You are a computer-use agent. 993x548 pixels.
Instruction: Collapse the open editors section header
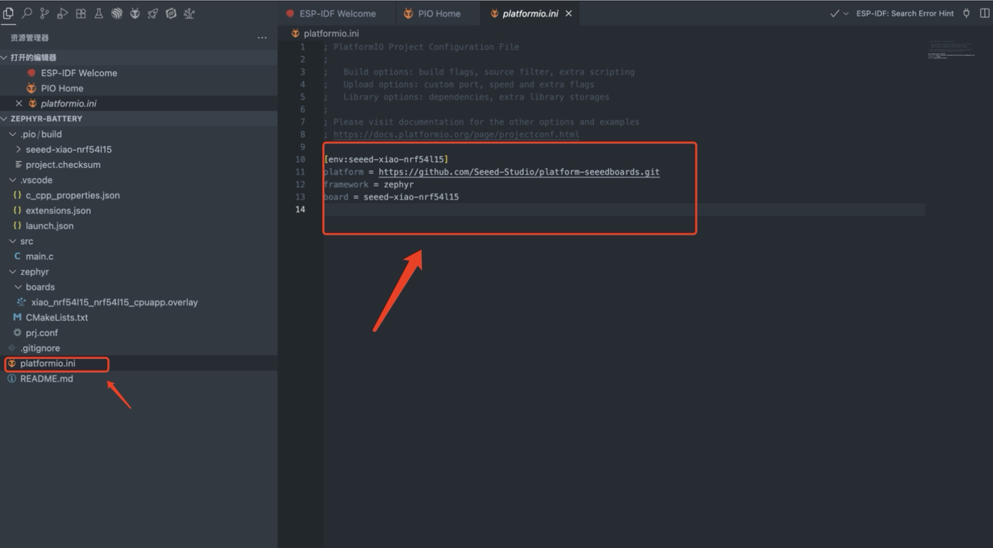click(138, 57)
